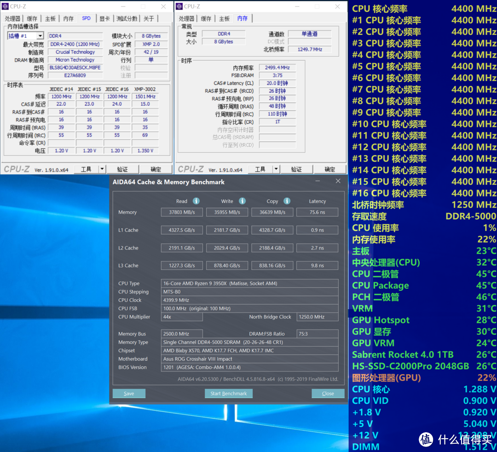Click the 确定 button in left CPU-Z

coord(156,169)
